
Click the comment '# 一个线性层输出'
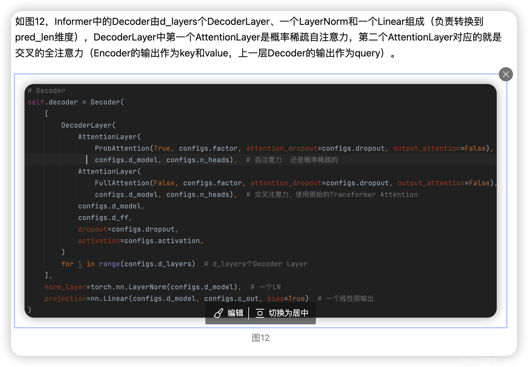(346, 299)
